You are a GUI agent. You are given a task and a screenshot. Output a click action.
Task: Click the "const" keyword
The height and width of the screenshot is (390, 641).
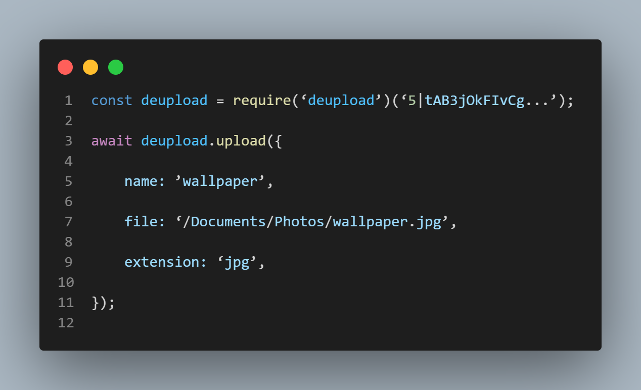(112, 101)
